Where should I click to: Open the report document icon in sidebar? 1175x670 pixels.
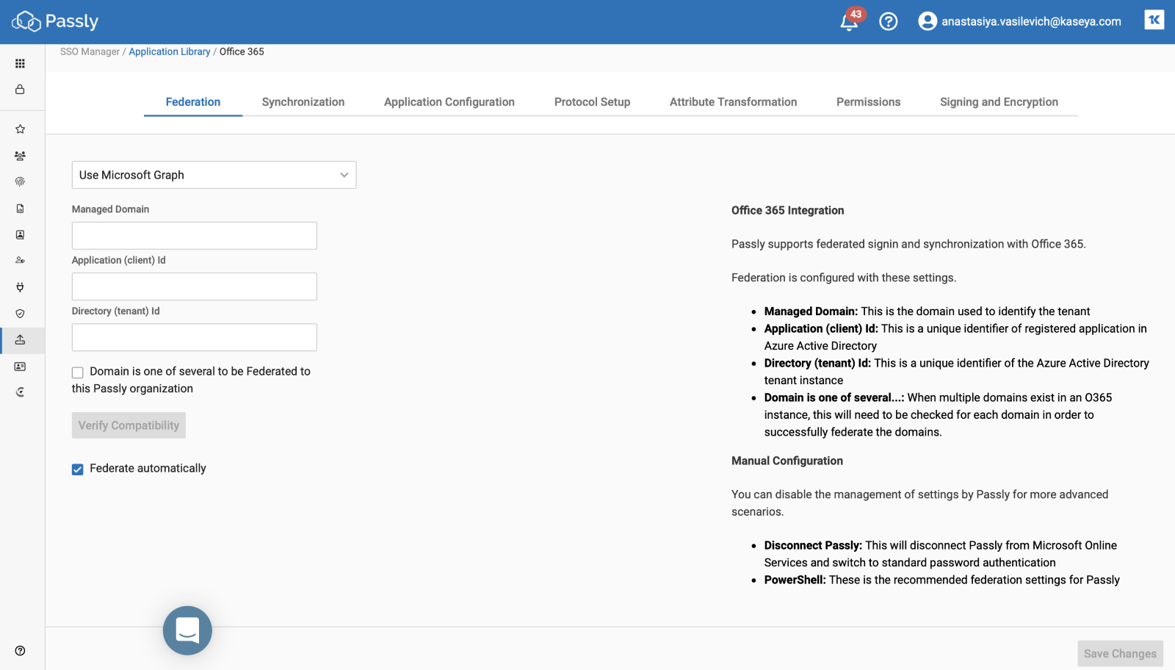20,209
